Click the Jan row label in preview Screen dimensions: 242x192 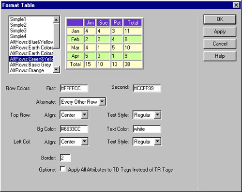tap(75, 31)
